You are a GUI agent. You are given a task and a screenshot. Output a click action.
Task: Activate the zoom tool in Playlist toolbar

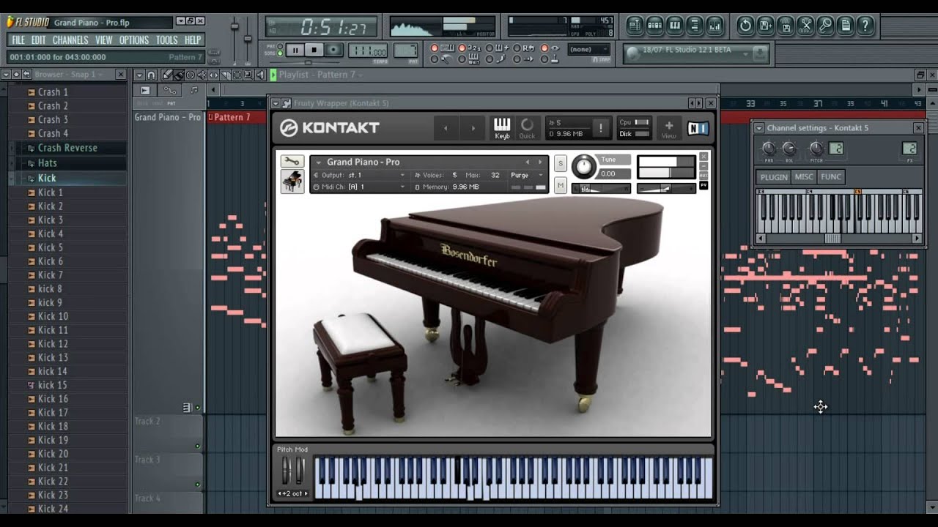tap(249, 75)
